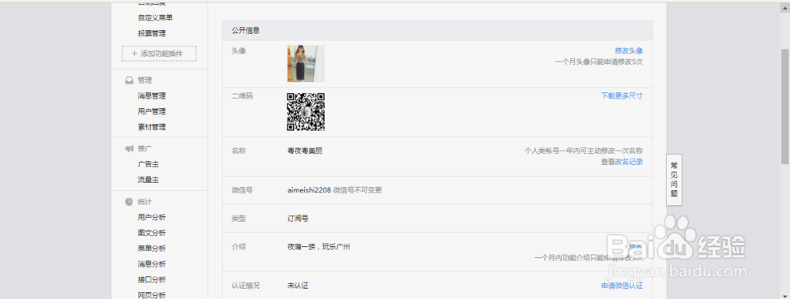The image size is (790, 299).
Task: Click the QR code image
Action: (x=306, y=112)
